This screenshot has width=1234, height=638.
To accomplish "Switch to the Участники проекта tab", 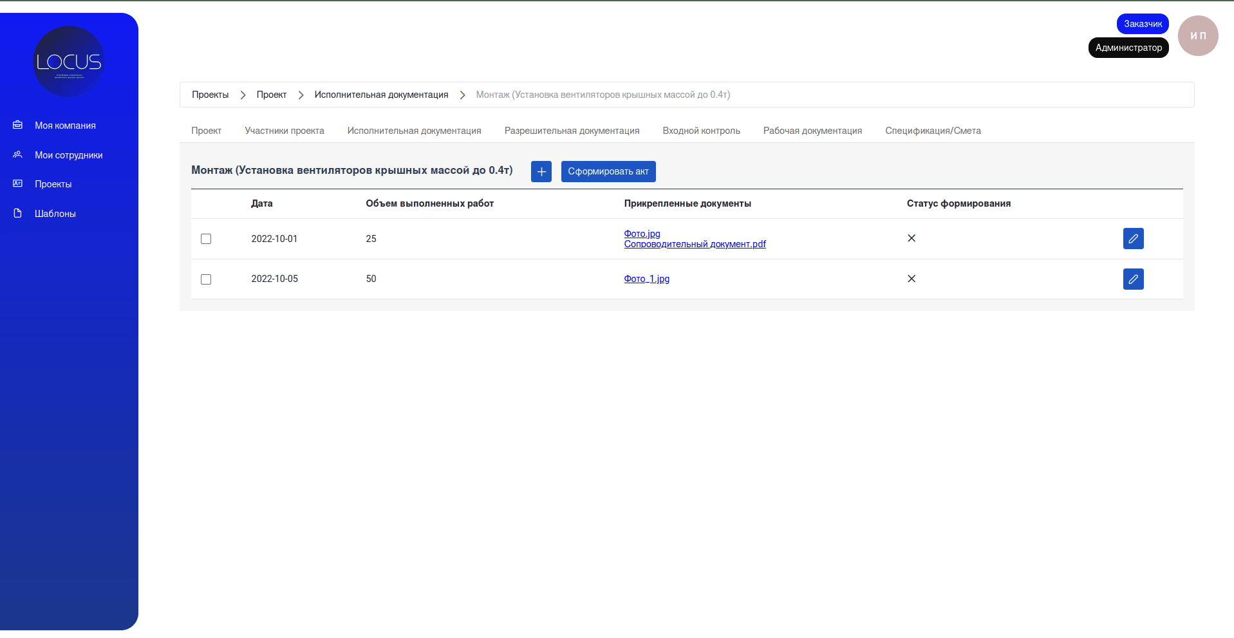I will [285, 131].
